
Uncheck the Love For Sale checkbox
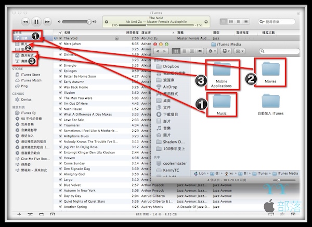pyautogui.click(x=60, y=120)
